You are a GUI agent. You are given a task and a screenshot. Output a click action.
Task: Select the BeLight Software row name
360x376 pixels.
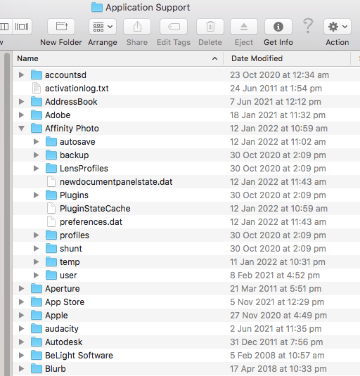coord(79,356)
